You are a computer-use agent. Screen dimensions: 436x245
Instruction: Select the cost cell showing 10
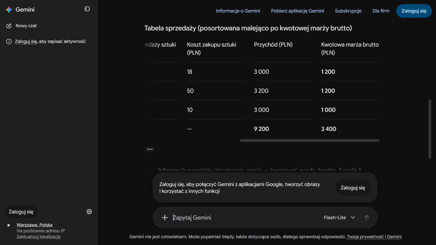pos(190,110)
